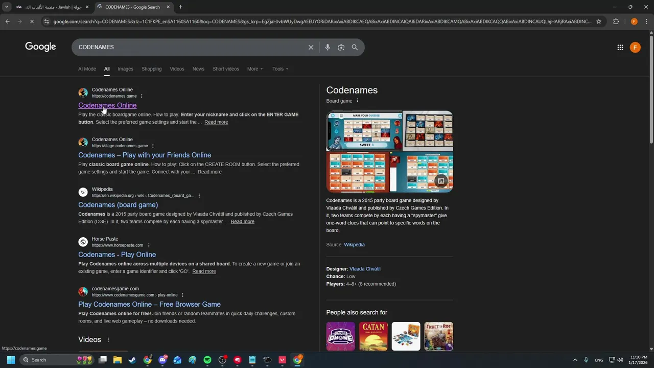Viewport: 654px width, 368px height.
Task: Open the Chrome three-dot menu
Action: coord(646,21)
